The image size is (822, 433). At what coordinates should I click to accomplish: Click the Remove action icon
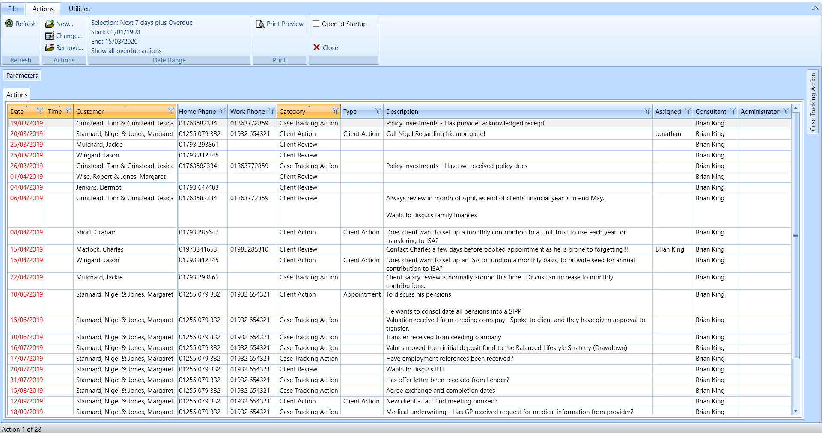[50, 48]
